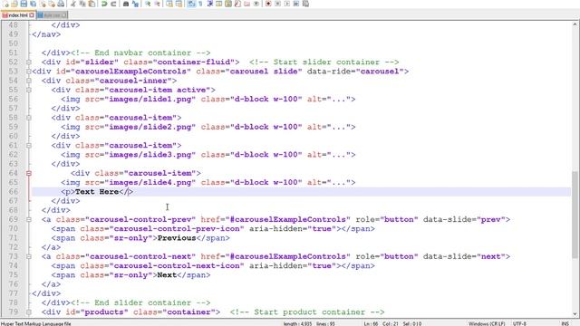Toggle the Indent Guide toolbar icon
This screenshot has height=326, width=580.
(210, 4)
